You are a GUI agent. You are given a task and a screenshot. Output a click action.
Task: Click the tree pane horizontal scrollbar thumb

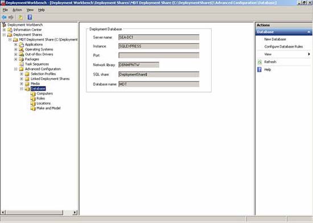(34, 212)
